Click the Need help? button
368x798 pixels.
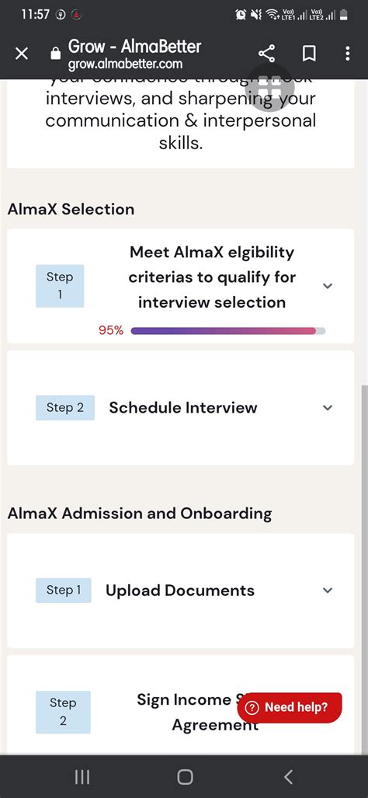290,707
